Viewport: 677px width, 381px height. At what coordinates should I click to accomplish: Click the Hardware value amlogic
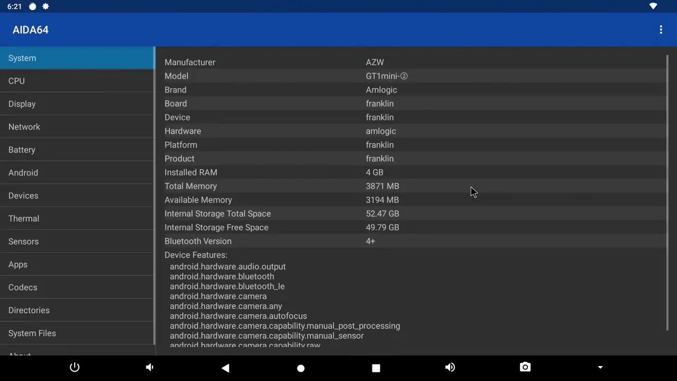click(381, 131)
